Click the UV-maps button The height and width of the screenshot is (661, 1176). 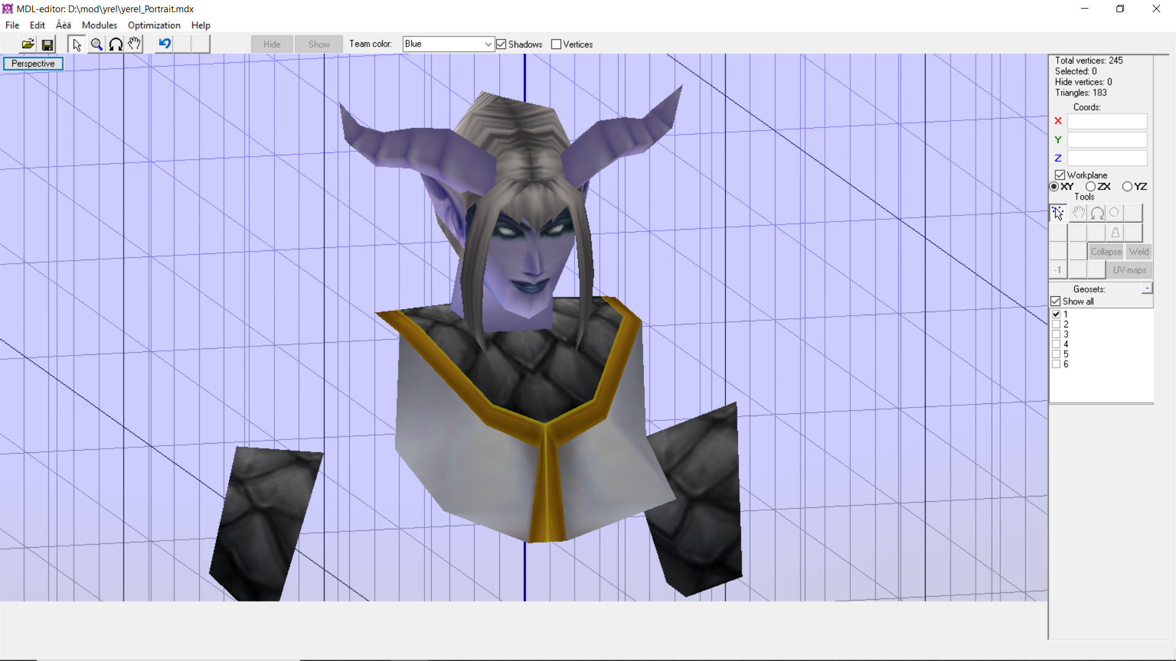pyautogui.click(x=1129, y=270)
